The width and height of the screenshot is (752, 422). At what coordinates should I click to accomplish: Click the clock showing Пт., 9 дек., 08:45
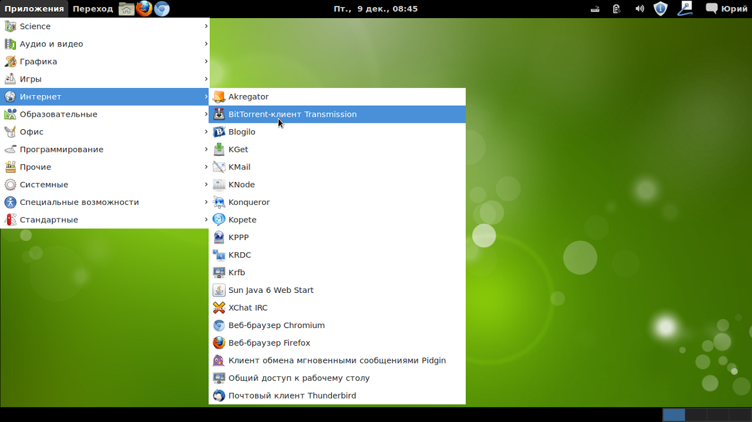pyautogui.click(x=375, y=9)
